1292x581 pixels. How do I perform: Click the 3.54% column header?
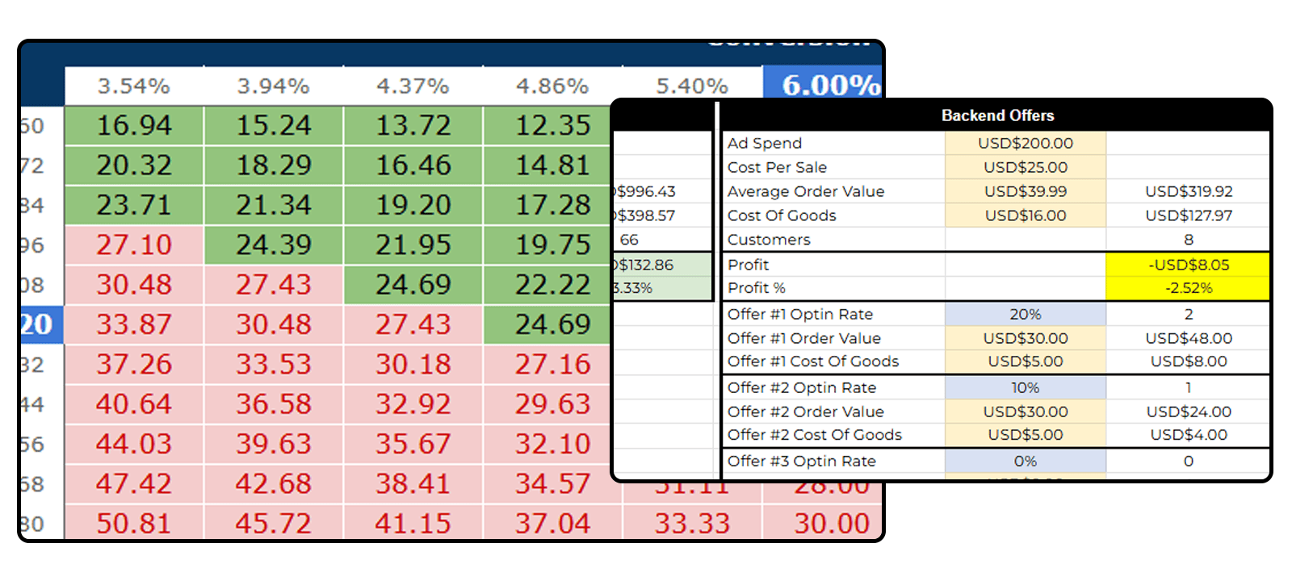(134, 86)
